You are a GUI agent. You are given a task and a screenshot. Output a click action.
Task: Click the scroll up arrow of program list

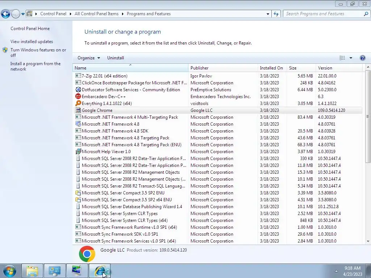tap(368, 67)
